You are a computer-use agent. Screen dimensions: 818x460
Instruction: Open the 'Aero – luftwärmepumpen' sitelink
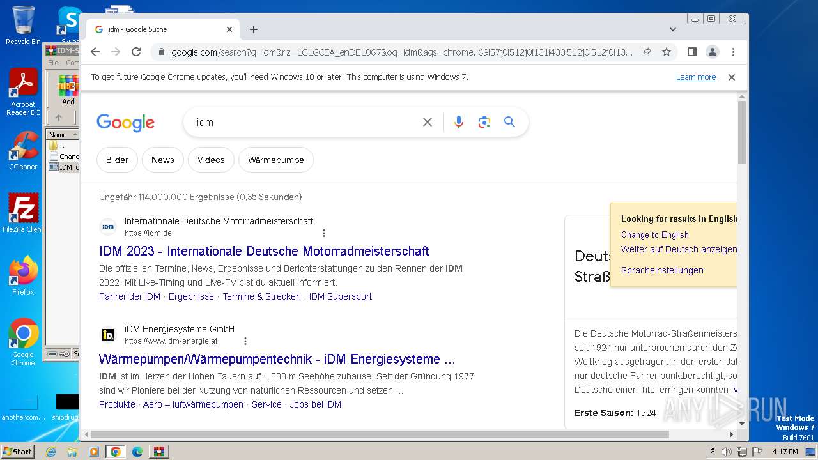point(193,404)
